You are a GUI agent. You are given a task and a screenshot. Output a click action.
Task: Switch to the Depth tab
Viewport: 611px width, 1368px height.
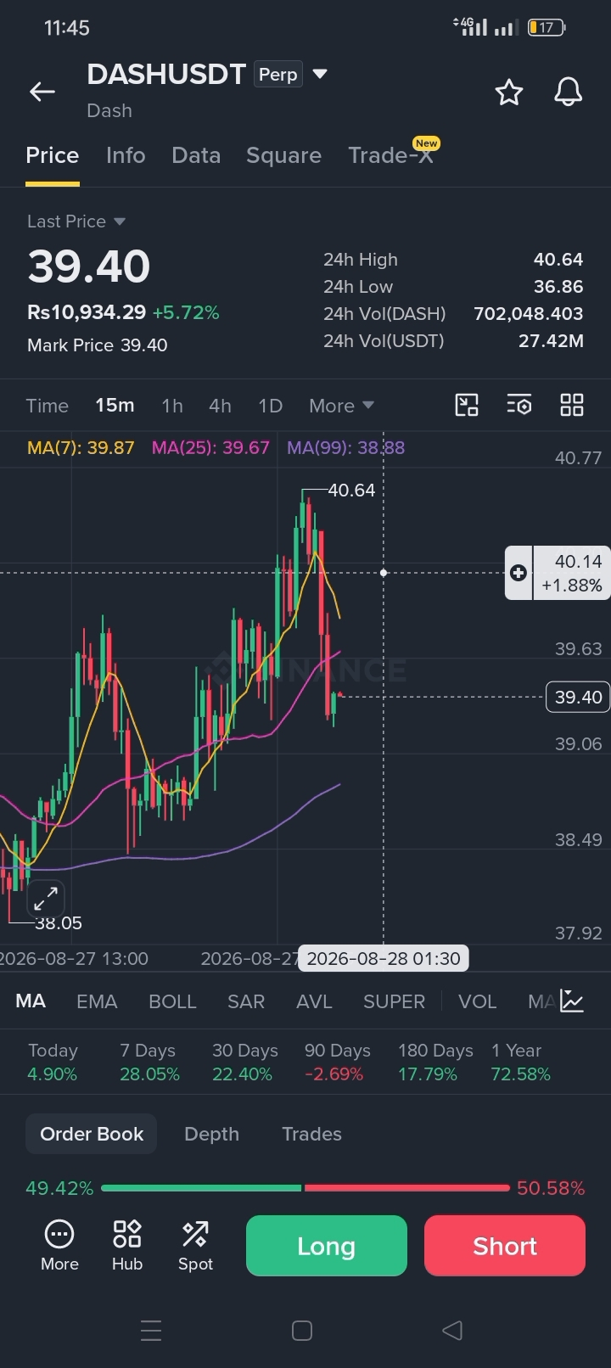coord(211,1134)
